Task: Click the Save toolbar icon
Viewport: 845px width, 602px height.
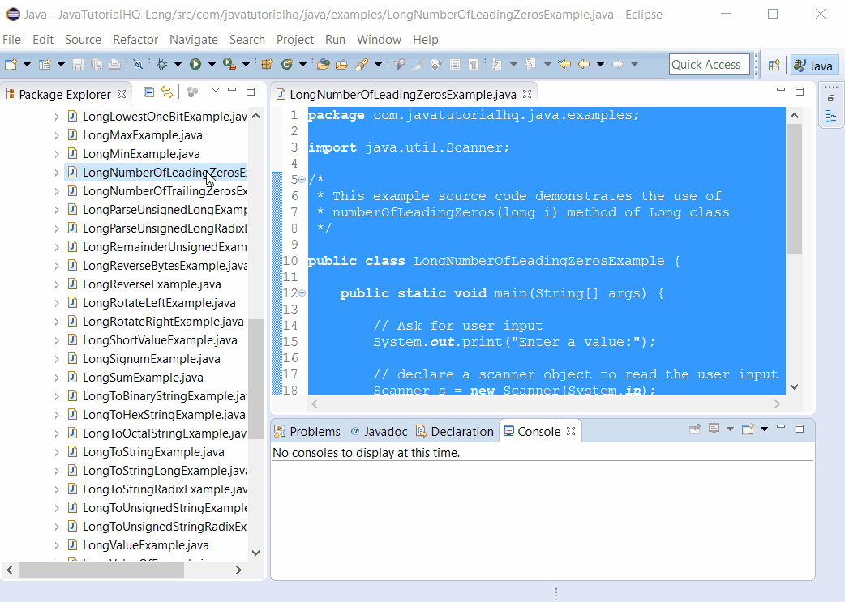Action: coord(78,65)
